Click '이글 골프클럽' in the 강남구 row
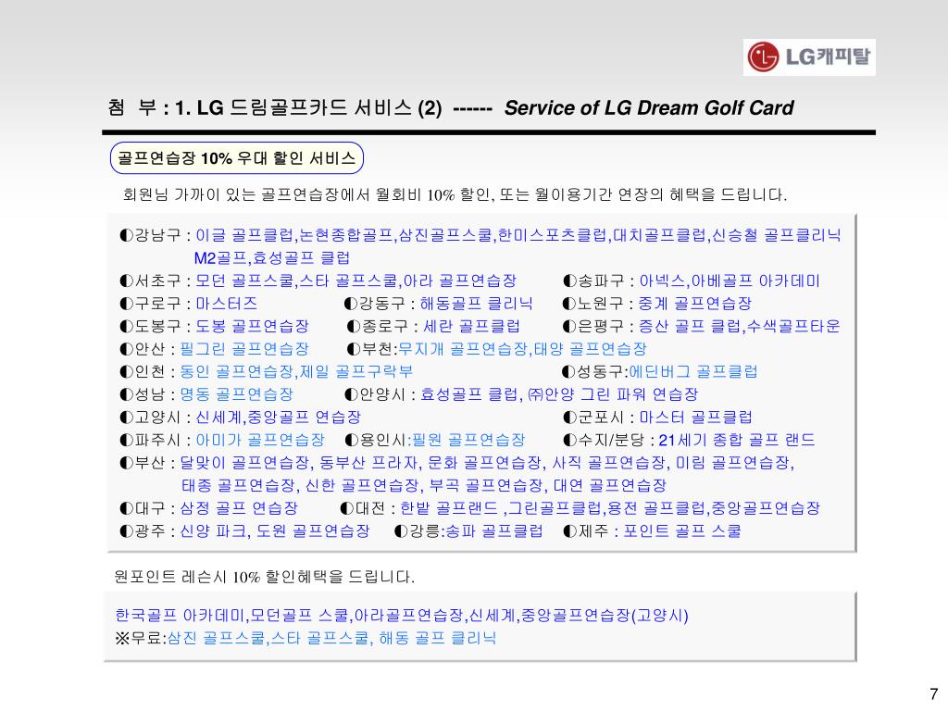The image size is (948, 711). click(x=244, y=235)
